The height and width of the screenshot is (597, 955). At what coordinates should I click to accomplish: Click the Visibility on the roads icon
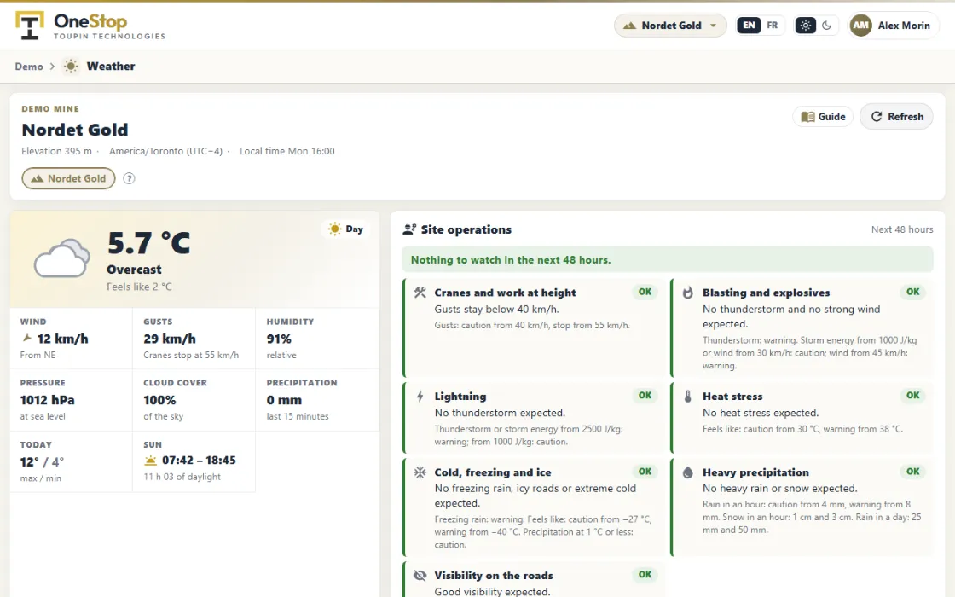pos(420,575)
